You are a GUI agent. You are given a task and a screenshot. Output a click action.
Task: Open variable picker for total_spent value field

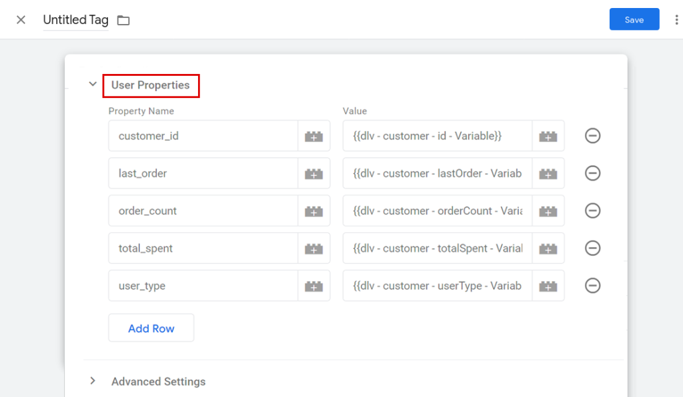[548, 248]
